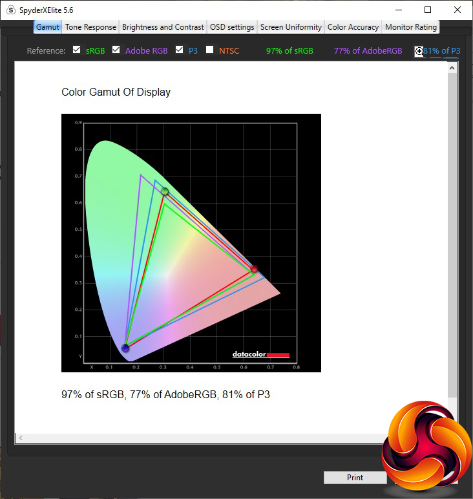473x499 pixels.
Task: Uncheck the sRGB reference checkbox
Action: tap(76, 50)
